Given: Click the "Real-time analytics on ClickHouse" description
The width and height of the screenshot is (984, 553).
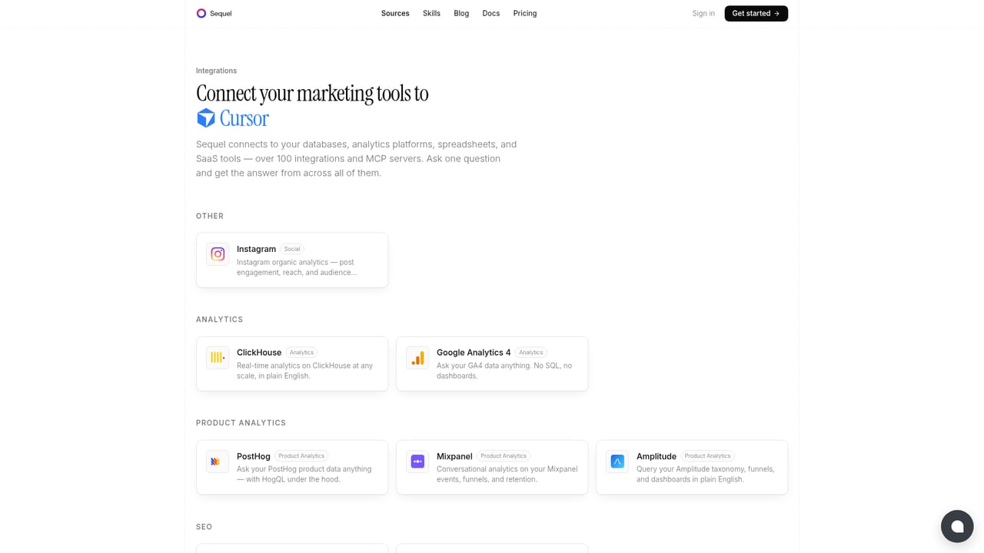Looking at the screenshot, I should click(304, 371).
